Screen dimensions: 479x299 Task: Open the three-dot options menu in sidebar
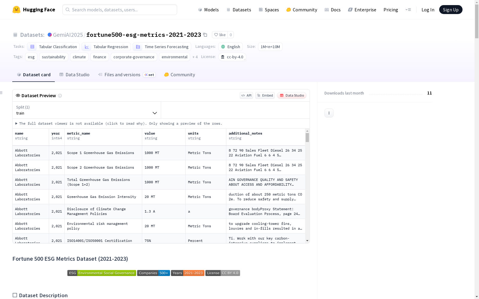pos(329,113)
